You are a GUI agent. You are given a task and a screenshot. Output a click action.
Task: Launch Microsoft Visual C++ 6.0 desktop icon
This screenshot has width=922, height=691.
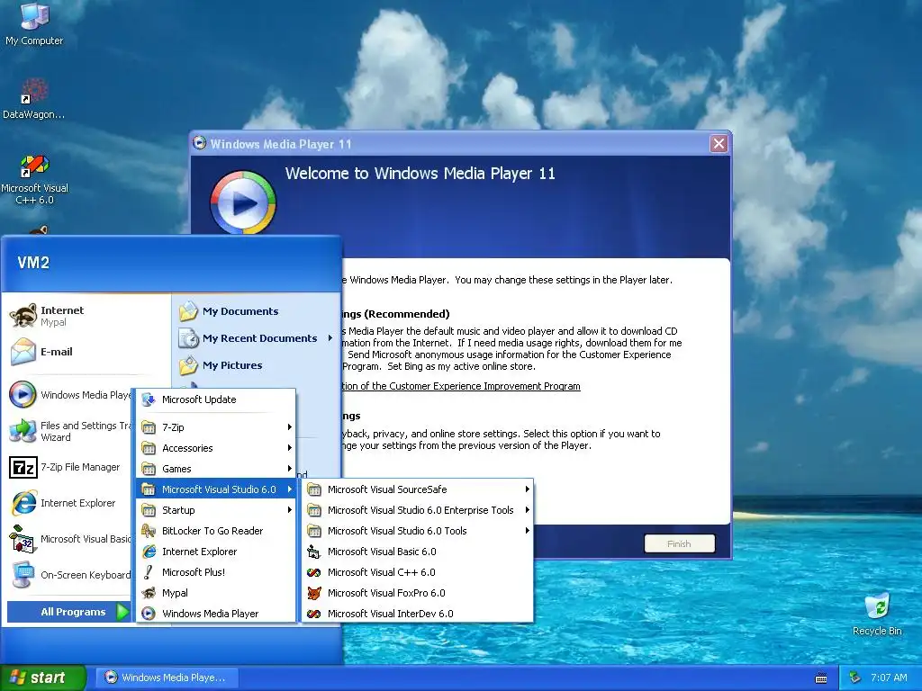point(34,166)
